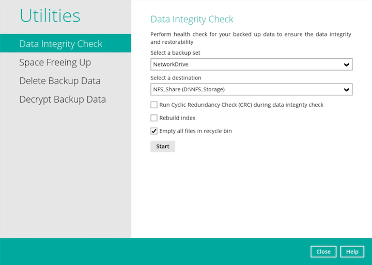The height and width of the screenshot is (265, 372).
Task: Enable Run Cyclic Redundancy Check checkbox
Action: pyautogui.click(x=154, y=105)
